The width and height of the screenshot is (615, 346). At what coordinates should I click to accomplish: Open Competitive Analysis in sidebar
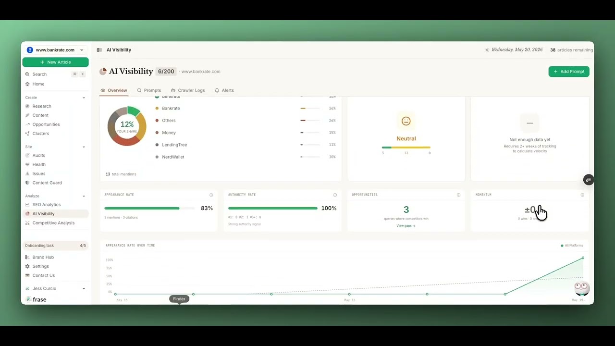coord(53,223)
